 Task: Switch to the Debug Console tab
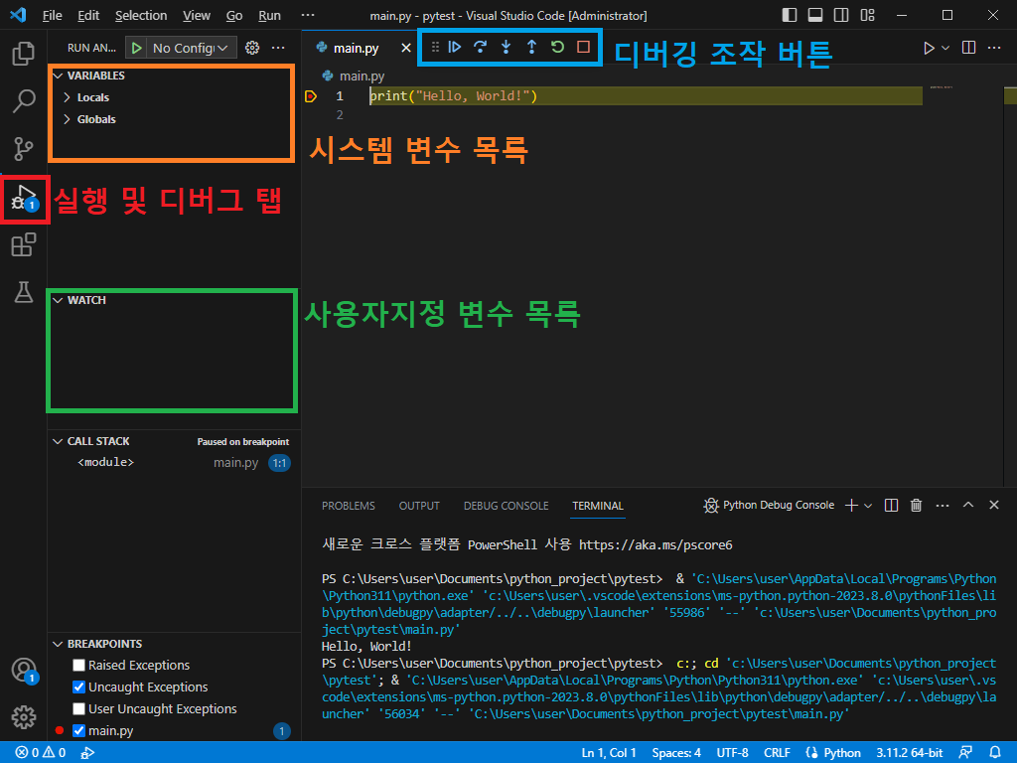click(506, 506)
